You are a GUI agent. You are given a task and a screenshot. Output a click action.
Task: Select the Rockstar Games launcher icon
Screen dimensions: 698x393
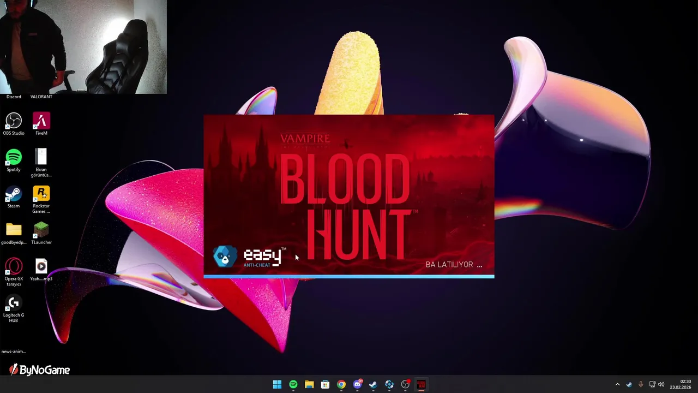tap(41, 199)
